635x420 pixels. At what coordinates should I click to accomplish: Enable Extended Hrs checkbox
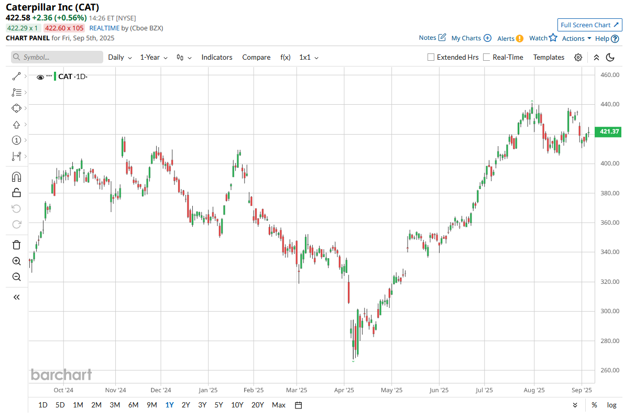pyautogui.click(x=431, y=58)
